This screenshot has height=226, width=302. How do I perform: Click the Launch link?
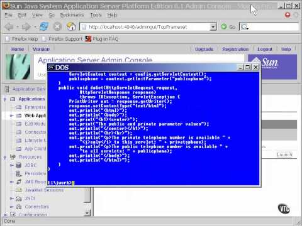[284, 154]
